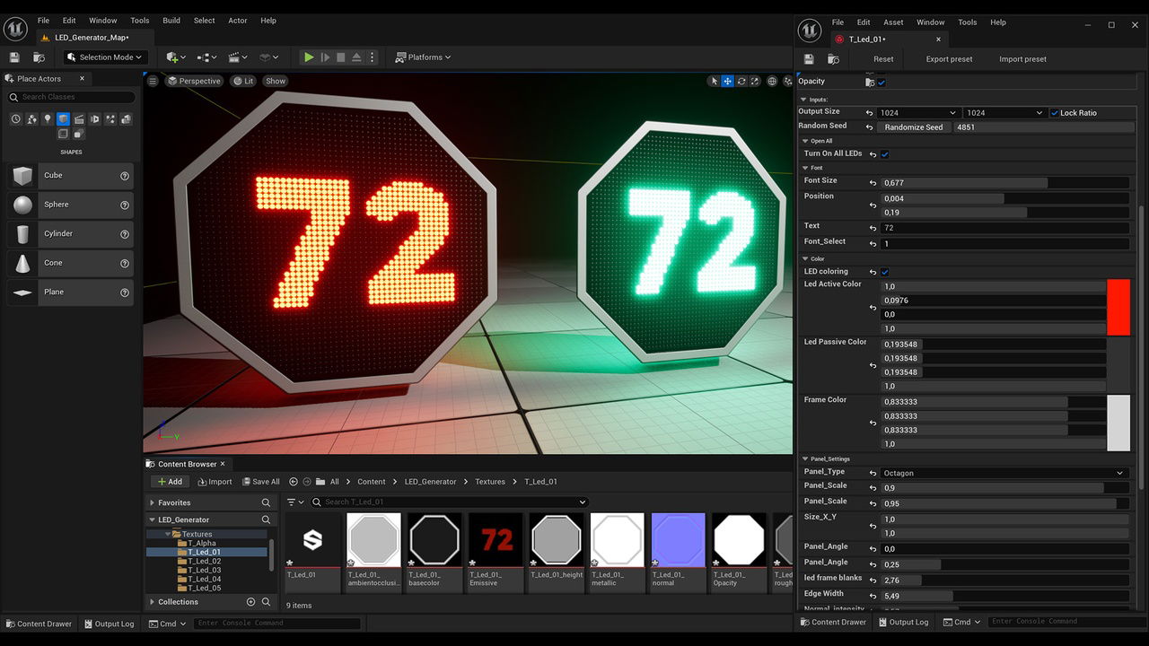Screen dimensions: 1149x646
Task: Uncheck the Turn On All LEDs checkbox
Action: coord(884,154)
